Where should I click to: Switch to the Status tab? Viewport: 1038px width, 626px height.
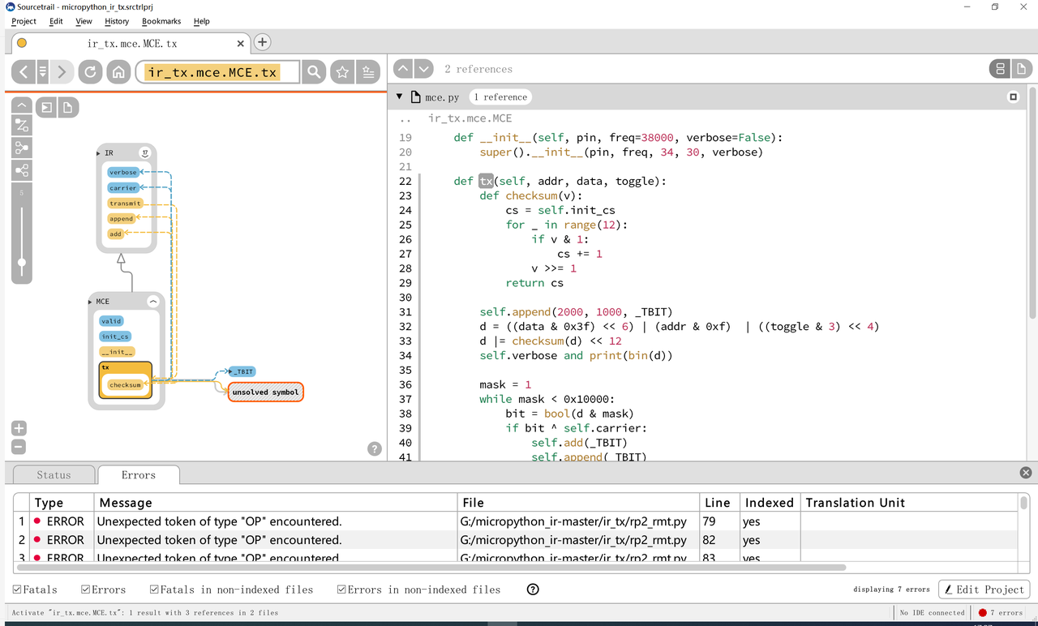[x=54, y=475]
